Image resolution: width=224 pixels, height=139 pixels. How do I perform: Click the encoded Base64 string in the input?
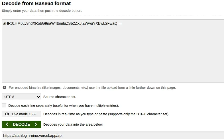(62, 23)
